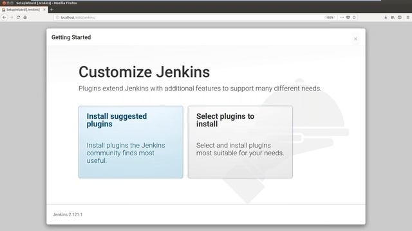Click the Install suggested plugins card
The height and width of the screenshot is (231, 412).
(131, 142)
